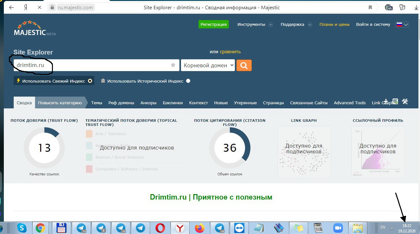420x234 pixels.
Task: Open the floppy disk app in taskbar
Action: (x=61, y=228)
